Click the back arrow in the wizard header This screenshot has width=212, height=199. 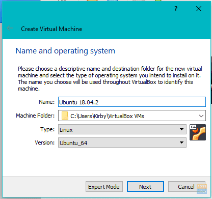point(10,28)
